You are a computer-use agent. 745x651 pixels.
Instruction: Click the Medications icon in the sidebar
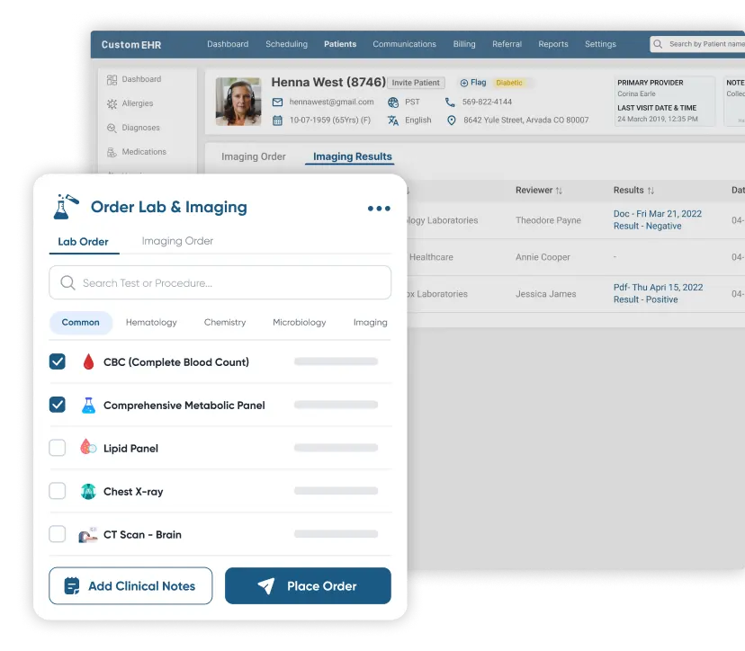(x=112, y=152)
